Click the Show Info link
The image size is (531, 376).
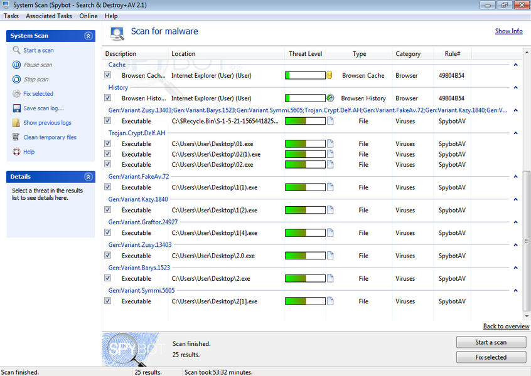[508, 31]
